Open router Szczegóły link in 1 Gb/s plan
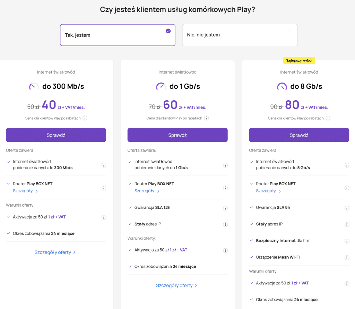Viewport: 355px width, 309px height. (147, 191)
